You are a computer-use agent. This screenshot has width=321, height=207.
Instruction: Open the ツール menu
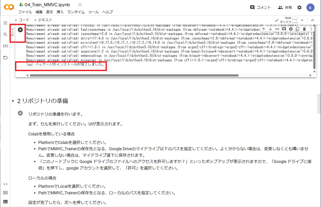(93, 12)
